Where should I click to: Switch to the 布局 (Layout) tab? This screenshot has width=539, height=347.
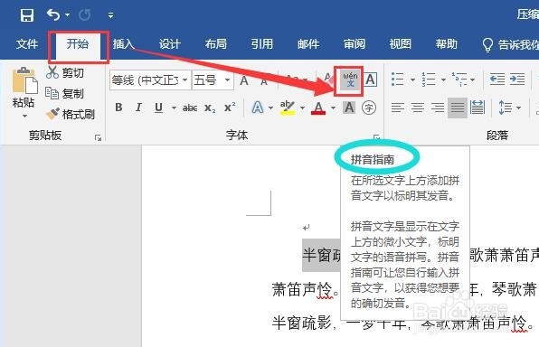tap(215, 44)
